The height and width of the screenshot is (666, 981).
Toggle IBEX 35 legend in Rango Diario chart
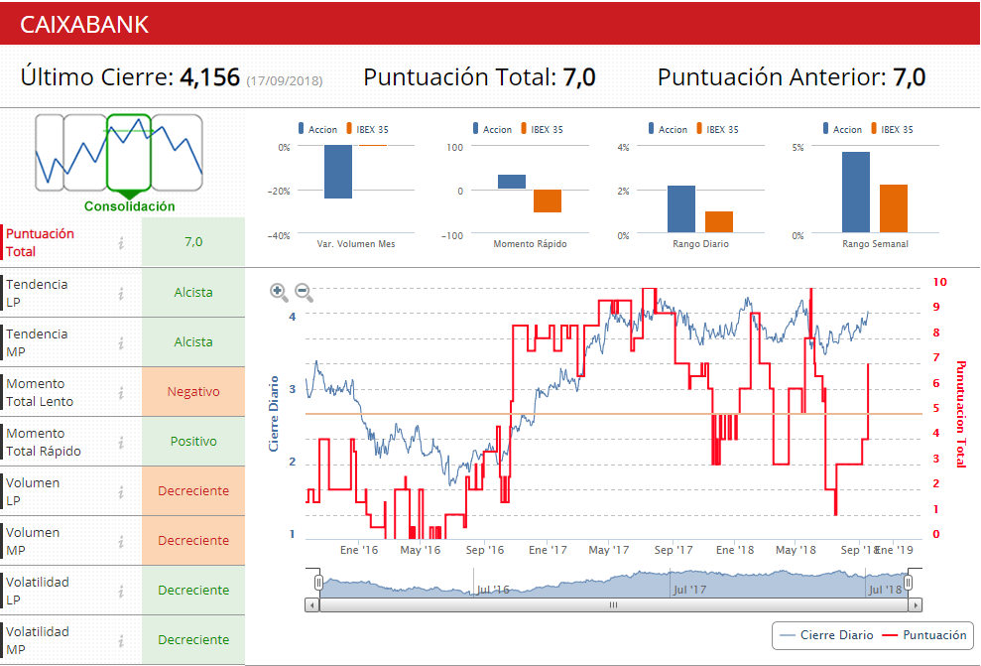pos(717,129)
